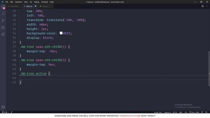
Task: Click closing brace on line 45
Action: pos(20,82)
